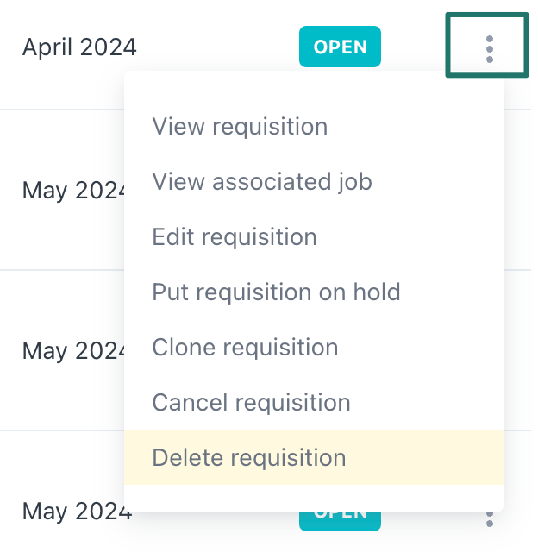Click the three-dot icon in April 2024 row
Image resolution: width=538 pixels, height=559 pixels.
[489, 47]
